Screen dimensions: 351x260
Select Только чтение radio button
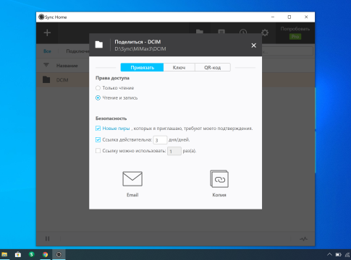pyautogui.click(x=98, y=88)
